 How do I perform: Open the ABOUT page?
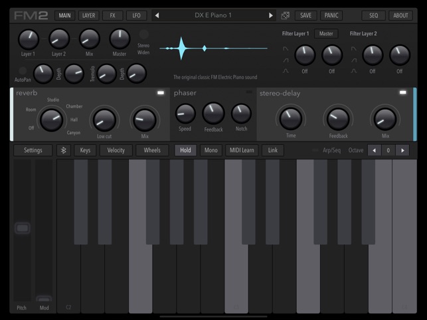click(400, 15)
